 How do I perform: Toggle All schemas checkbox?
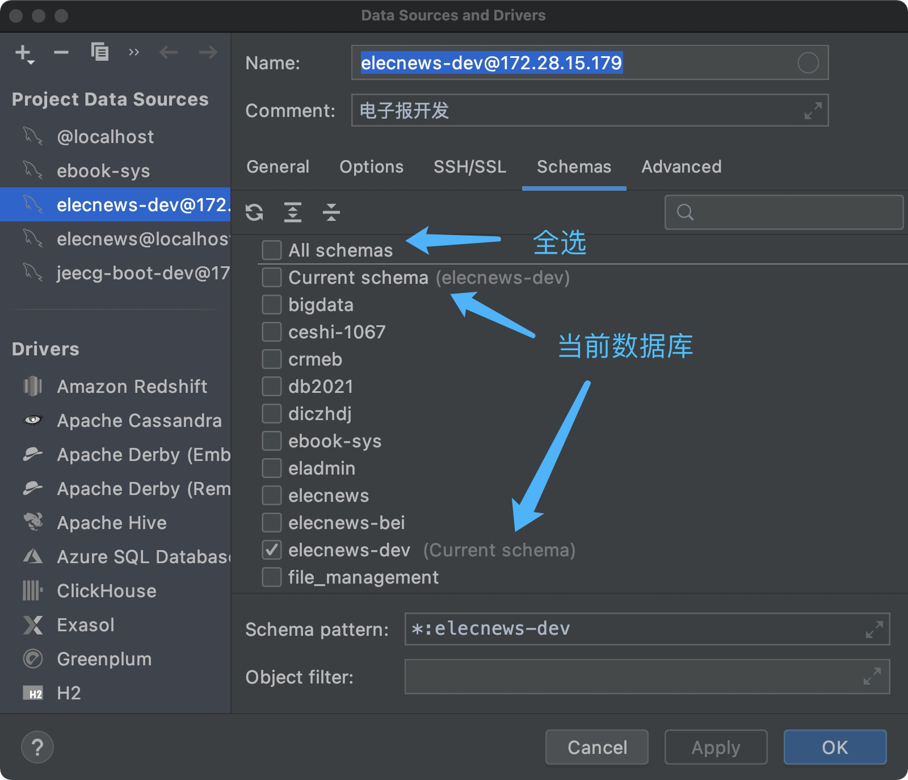[272, 250]
